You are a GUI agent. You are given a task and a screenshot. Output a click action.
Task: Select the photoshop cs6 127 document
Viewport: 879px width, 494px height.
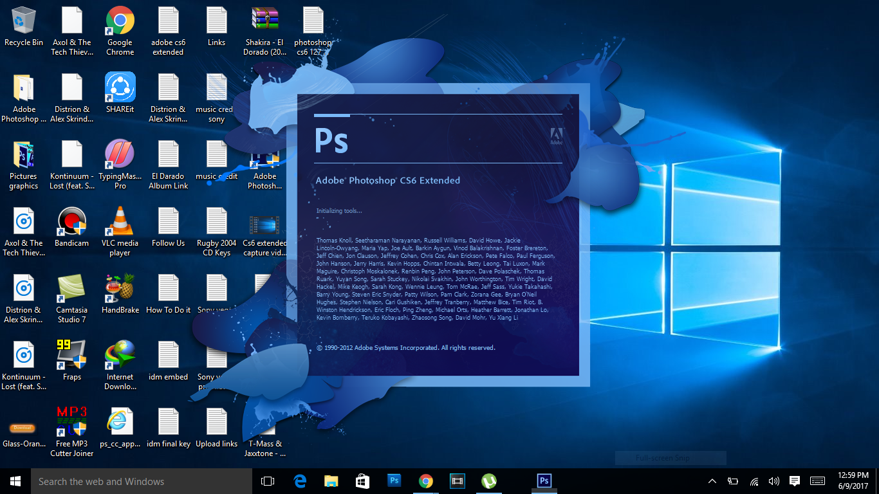coord(313,31)
